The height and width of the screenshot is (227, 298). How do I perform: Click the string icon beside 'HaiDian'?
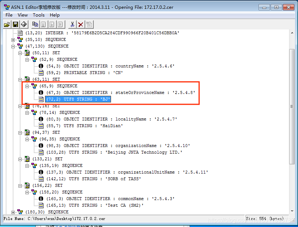(x=41, y=126)
